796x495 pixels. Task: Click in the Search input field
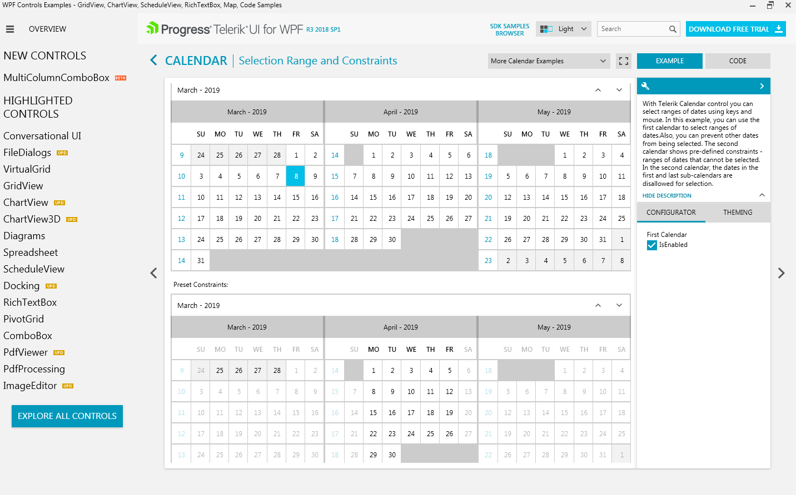633,29
